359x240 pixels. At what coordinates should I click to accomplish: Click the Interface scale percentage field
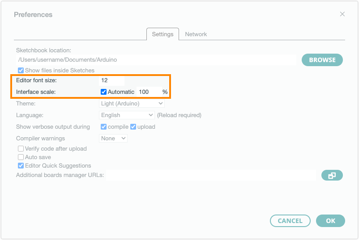[x=148, y=92]
